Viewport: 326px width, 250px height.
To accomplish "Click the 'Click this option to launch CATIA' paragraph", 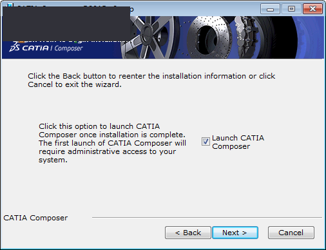I will (112, 143).
